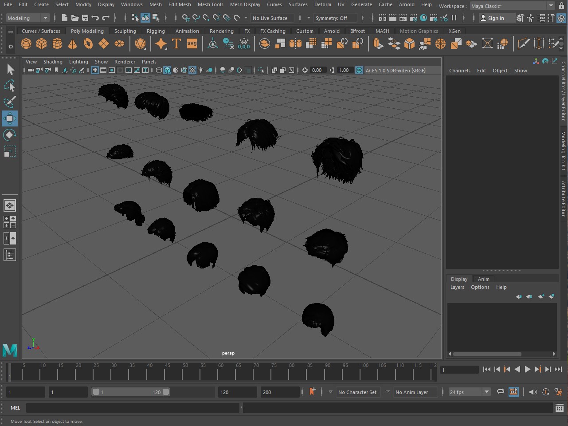Create a polygon sphere from shelf
Viewport: 568px width, 426px height.
coord(26,43)
